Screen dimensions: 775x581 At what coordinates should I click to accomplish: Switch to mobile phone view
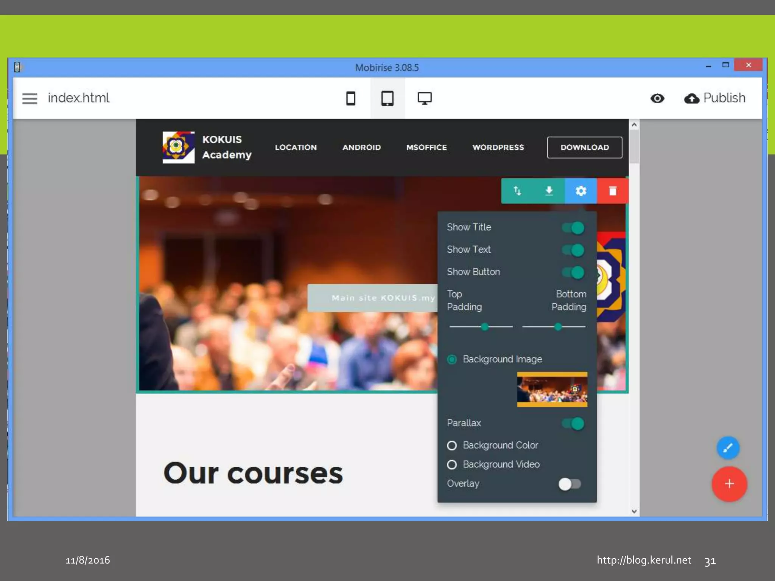(x=350, y=98)
